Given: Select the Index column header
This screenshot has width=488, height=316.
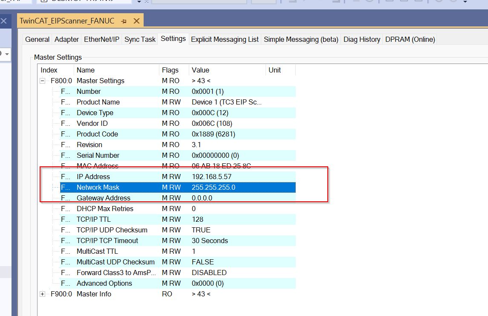Looking at the screenshot, I should pyautogui.click(x=56, y=70).
